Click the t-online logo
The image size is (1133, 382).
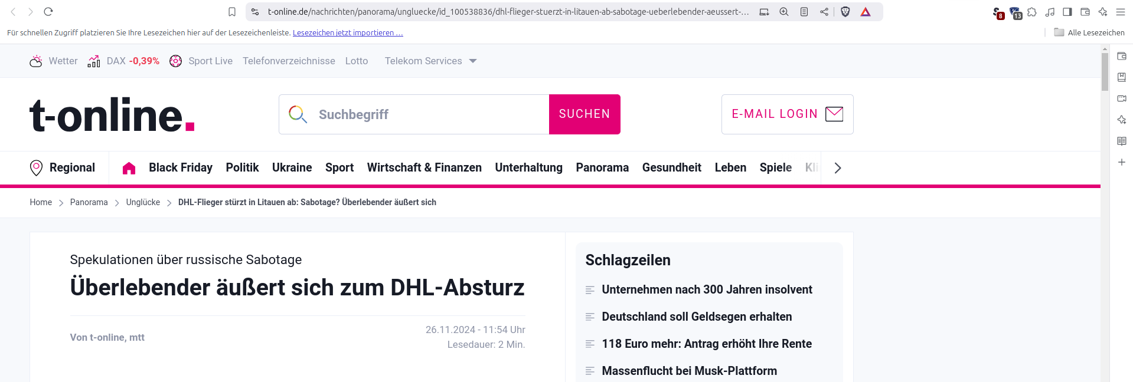(x=112, y=114)
